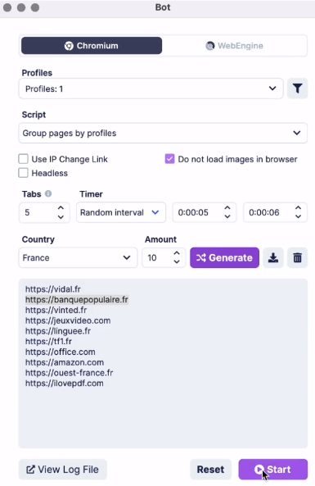Click the https://vinted.fr line in URL list
Image resolution: width=315 pixels, height=486 pixels.
(x=56, y=310)
